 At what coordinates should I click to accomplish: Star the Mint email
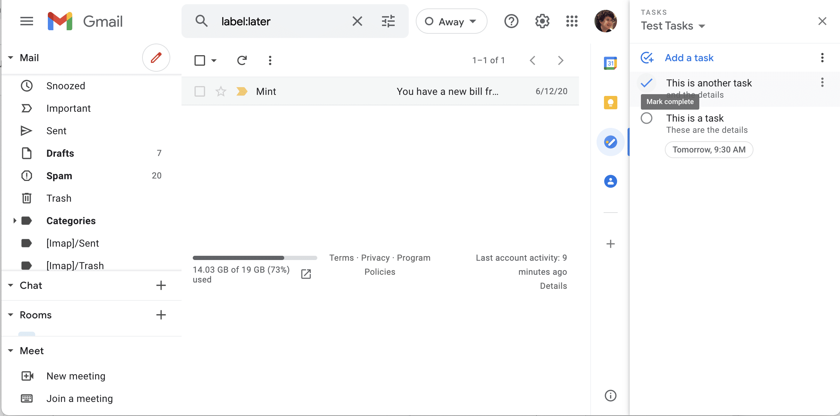click(x=221, y=91)
